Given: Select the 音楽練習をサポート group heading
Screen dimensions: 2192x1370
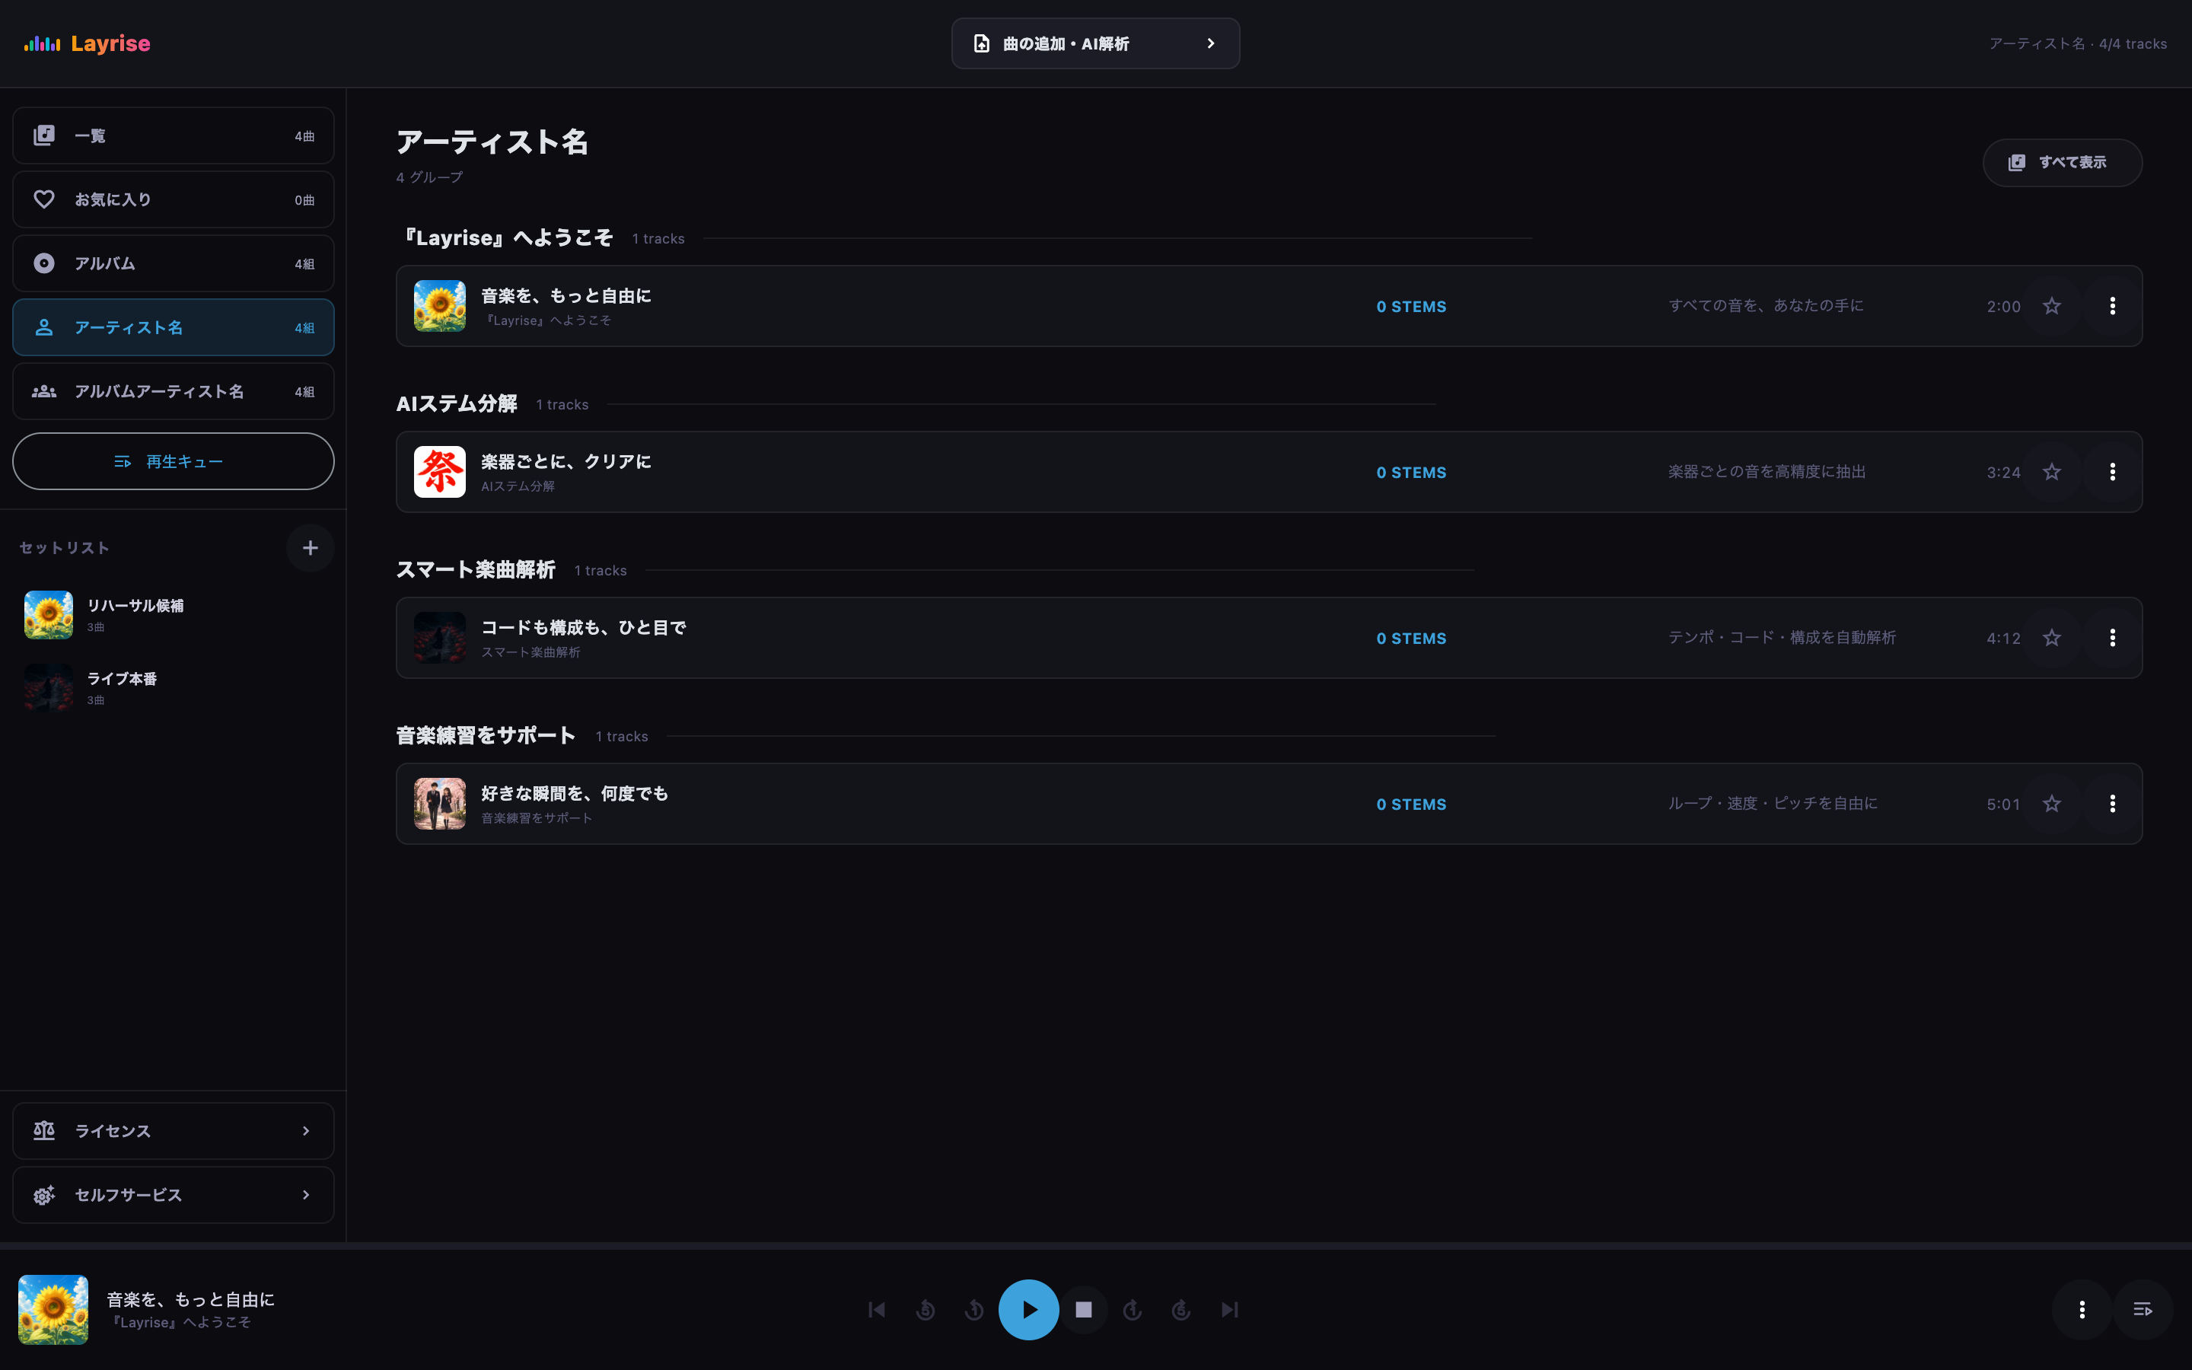Looking at the screenshot, I should (486, 736).
